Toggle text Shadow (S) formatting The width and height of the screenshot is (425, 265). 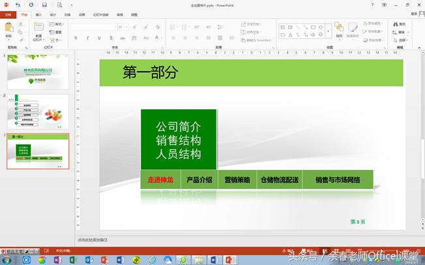pos(111,38)
